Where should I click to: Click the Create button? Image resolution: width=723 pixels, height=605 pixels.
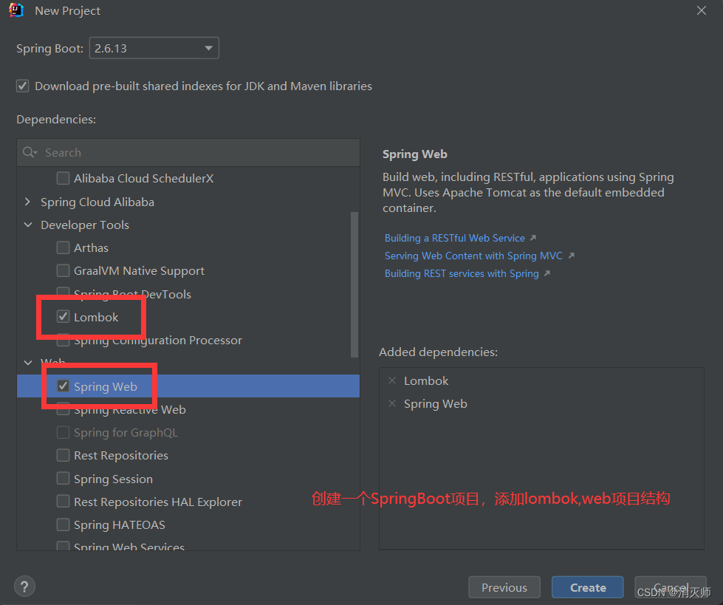point(587,587)
